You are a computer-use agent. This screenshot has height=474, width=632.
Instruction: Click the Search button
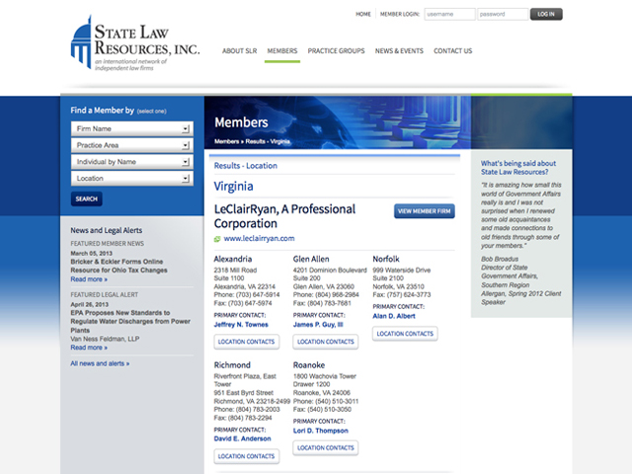click(87, 198)
